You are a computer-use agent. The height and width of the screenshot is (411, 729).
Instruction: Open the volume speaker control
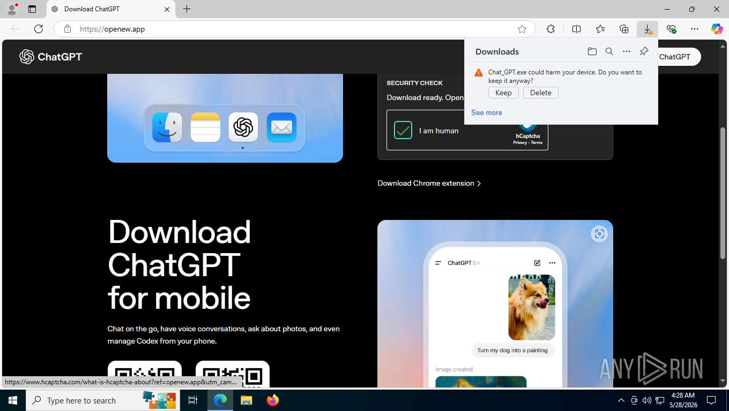click(x=647, y=400)
